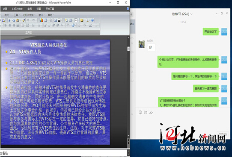The height and width of the screenshot is (157, 232).
Task: Toggle Center alignment button
Action: tap(9, 25)
